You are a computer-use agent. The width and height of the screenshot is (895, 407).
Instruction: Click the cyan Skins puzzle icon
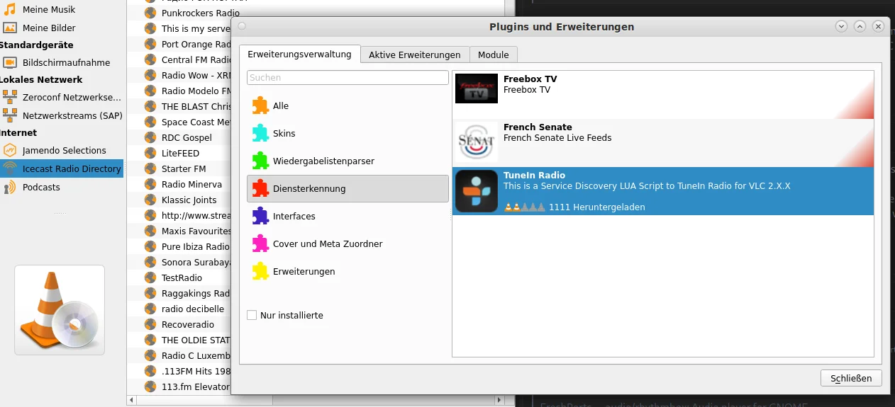click(x=260, y=133)
